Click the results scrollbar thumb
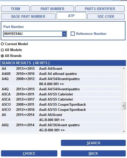The width and height of the screenshot is (127, 158). [124, 106]
